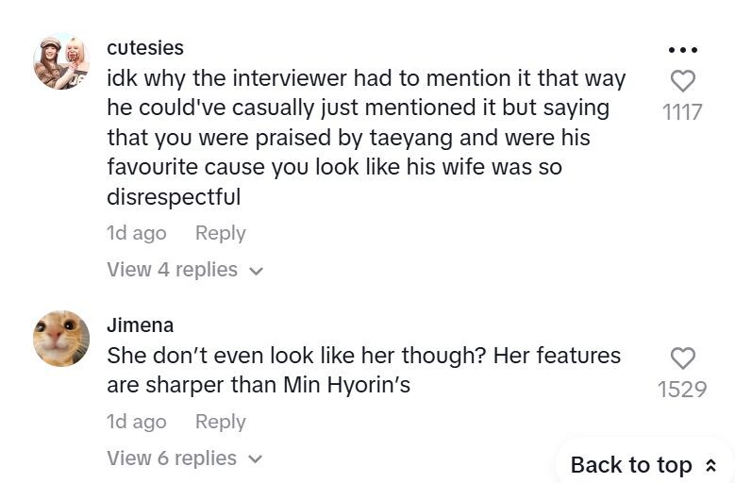The height and width of the screenshot is (483, 735).
Task: Click the 1d ago timestamp under Jimena's comment
Action: tap(137, 422)
